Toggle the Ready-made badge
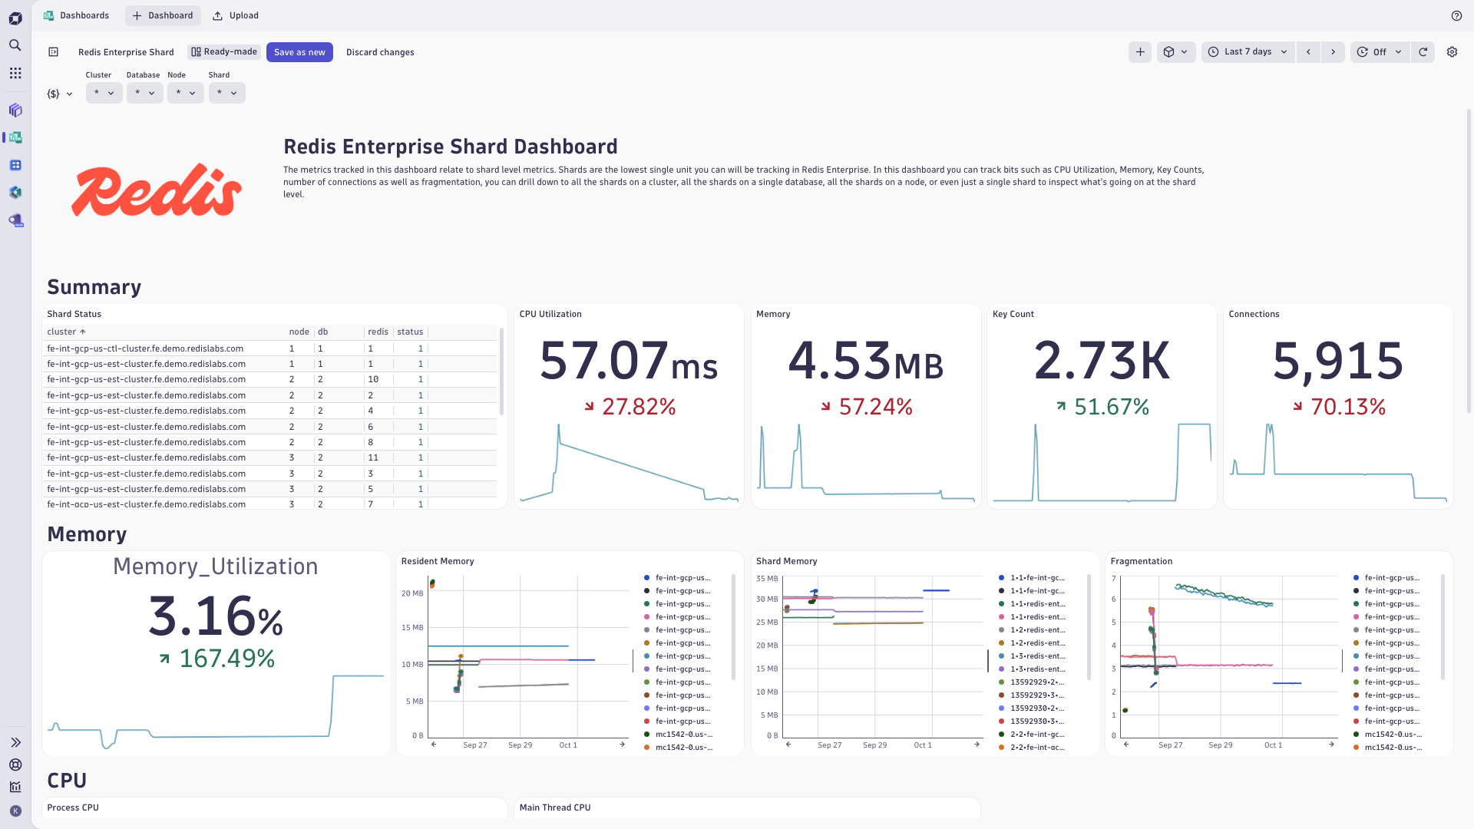This screenshot has width=1474, height=829. click(x=224, y=52)
